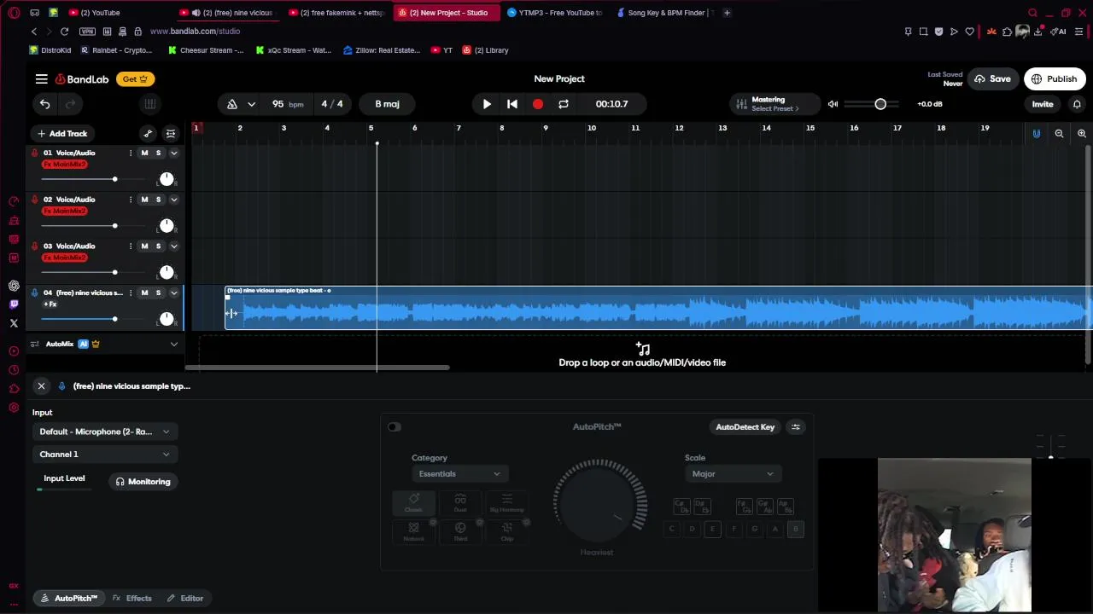
Task: Open metronome dropdown arrow
Action: coord(251,104)
